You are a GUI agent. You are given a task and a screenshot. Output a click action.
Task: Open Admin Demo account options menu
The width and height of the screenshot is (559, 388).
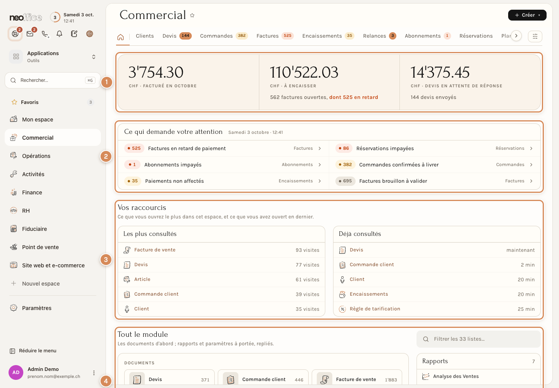point(94,373)
